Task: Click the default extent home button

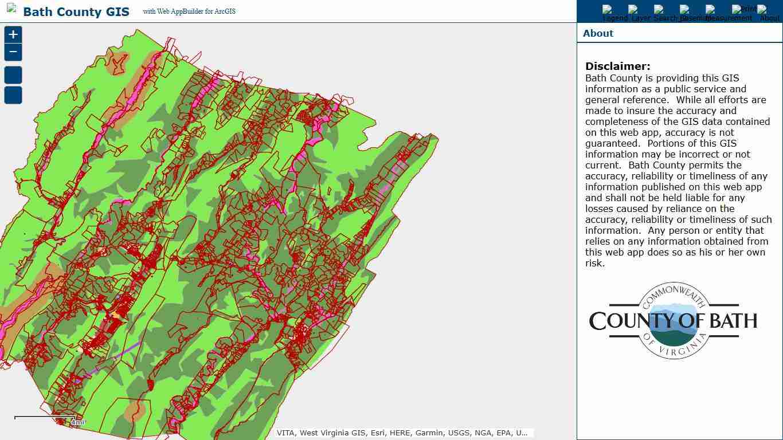Action: (13, 74)
